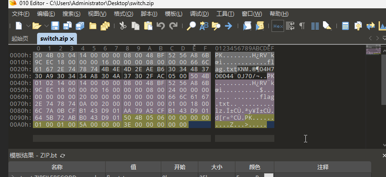Open the 工具(T) menu
Image resolution: width=386 pixels, height=177 pixels.
point(225,14)
